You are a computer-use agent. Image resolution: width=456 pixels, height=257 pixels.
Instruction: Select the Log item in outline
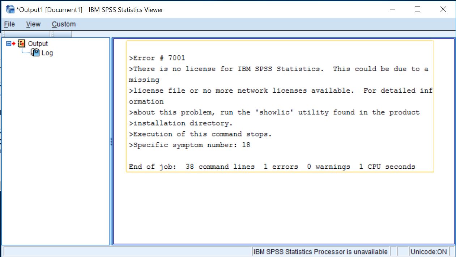(x=47, y=53)
